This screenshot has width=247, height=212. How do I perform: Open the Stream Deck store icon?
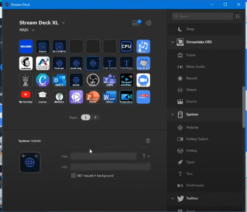tap(137, 23)
